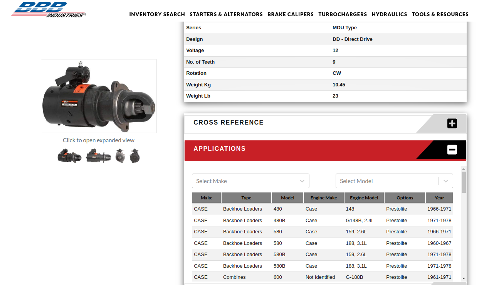Expand Cross Reference with plus icon
489x285 pixels.
(452, 123)
